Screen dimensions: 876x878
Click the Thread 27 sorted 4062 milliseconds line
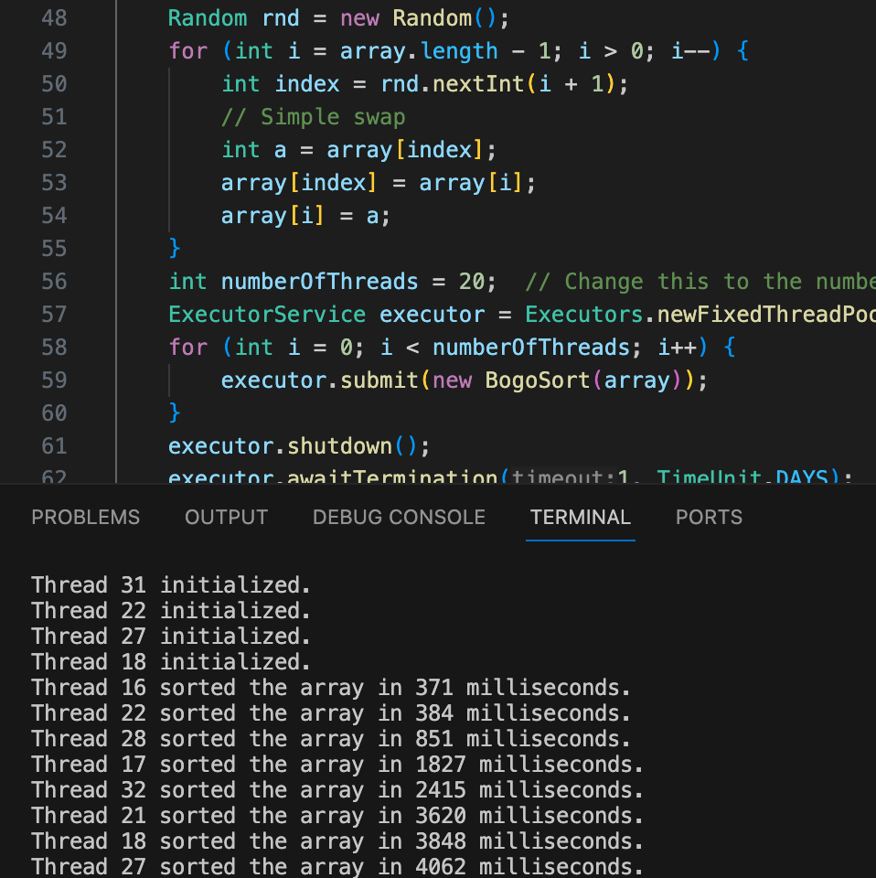[x=337, y=866]
